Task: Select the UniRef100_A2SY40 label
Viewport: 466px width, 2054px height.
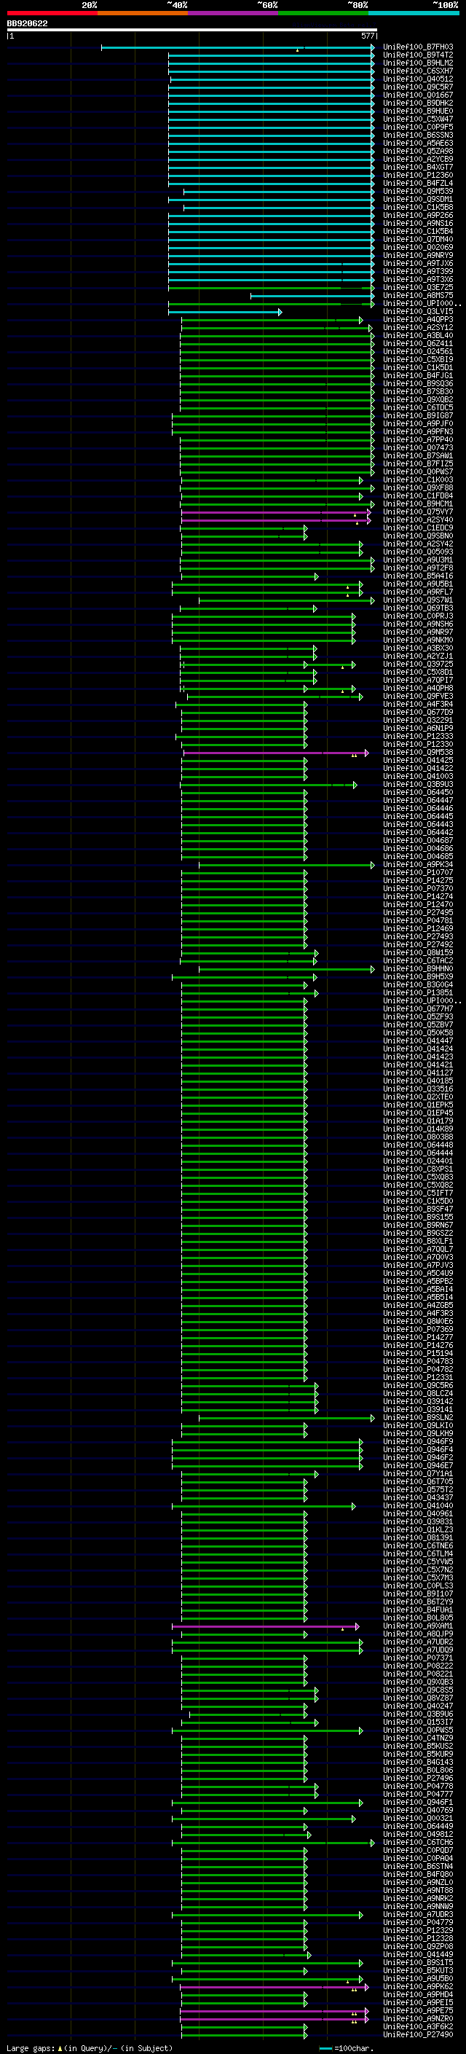Action: (x=418, y=520)
